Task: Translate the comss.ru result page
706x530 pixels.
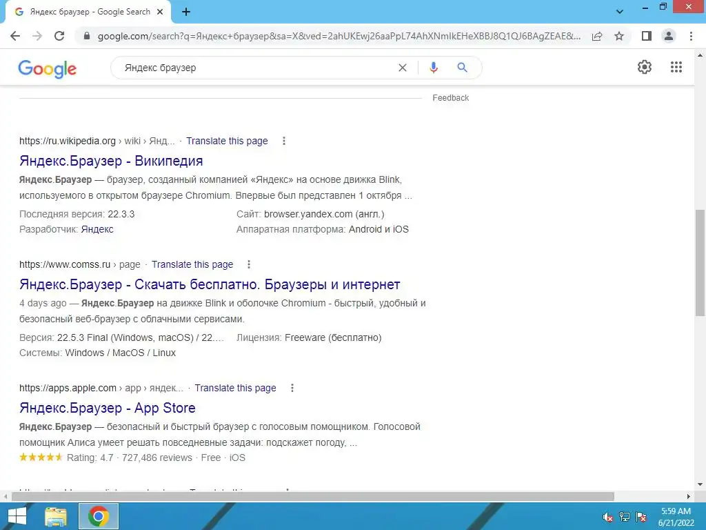Action: click(x=192, y=264)
